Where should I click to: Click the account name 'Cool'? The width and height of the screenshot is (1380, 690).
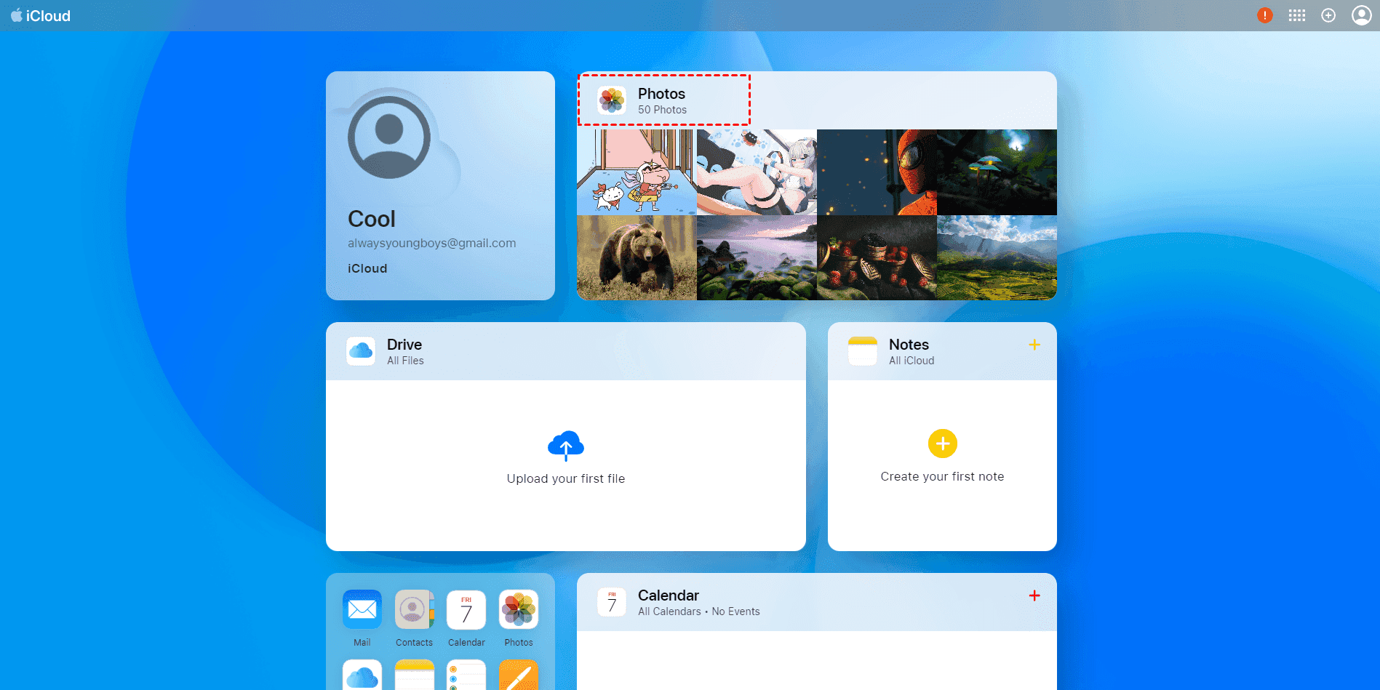coord(372,219)
